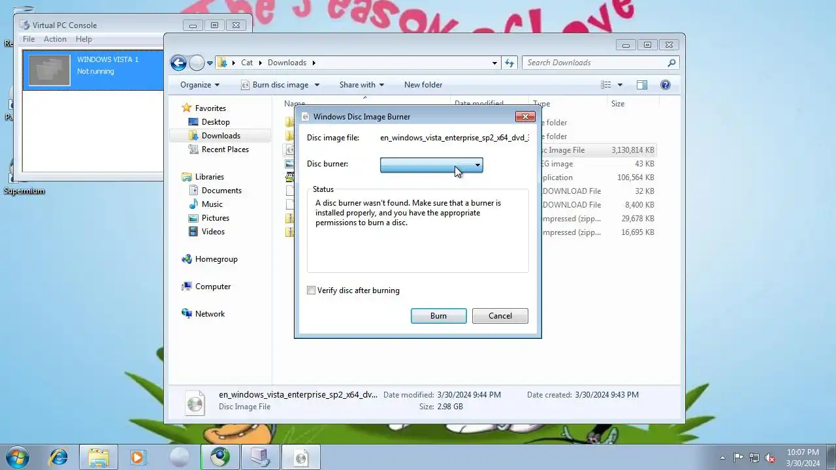
Task: Open Burn disc image dropdown arrow
Action: pyautogui.click(x=317, y=85)
